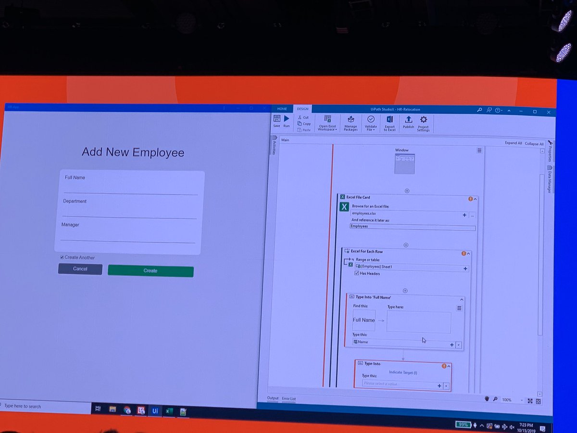
Task: Click the Window target thumbnail
Action: point(404,164)
